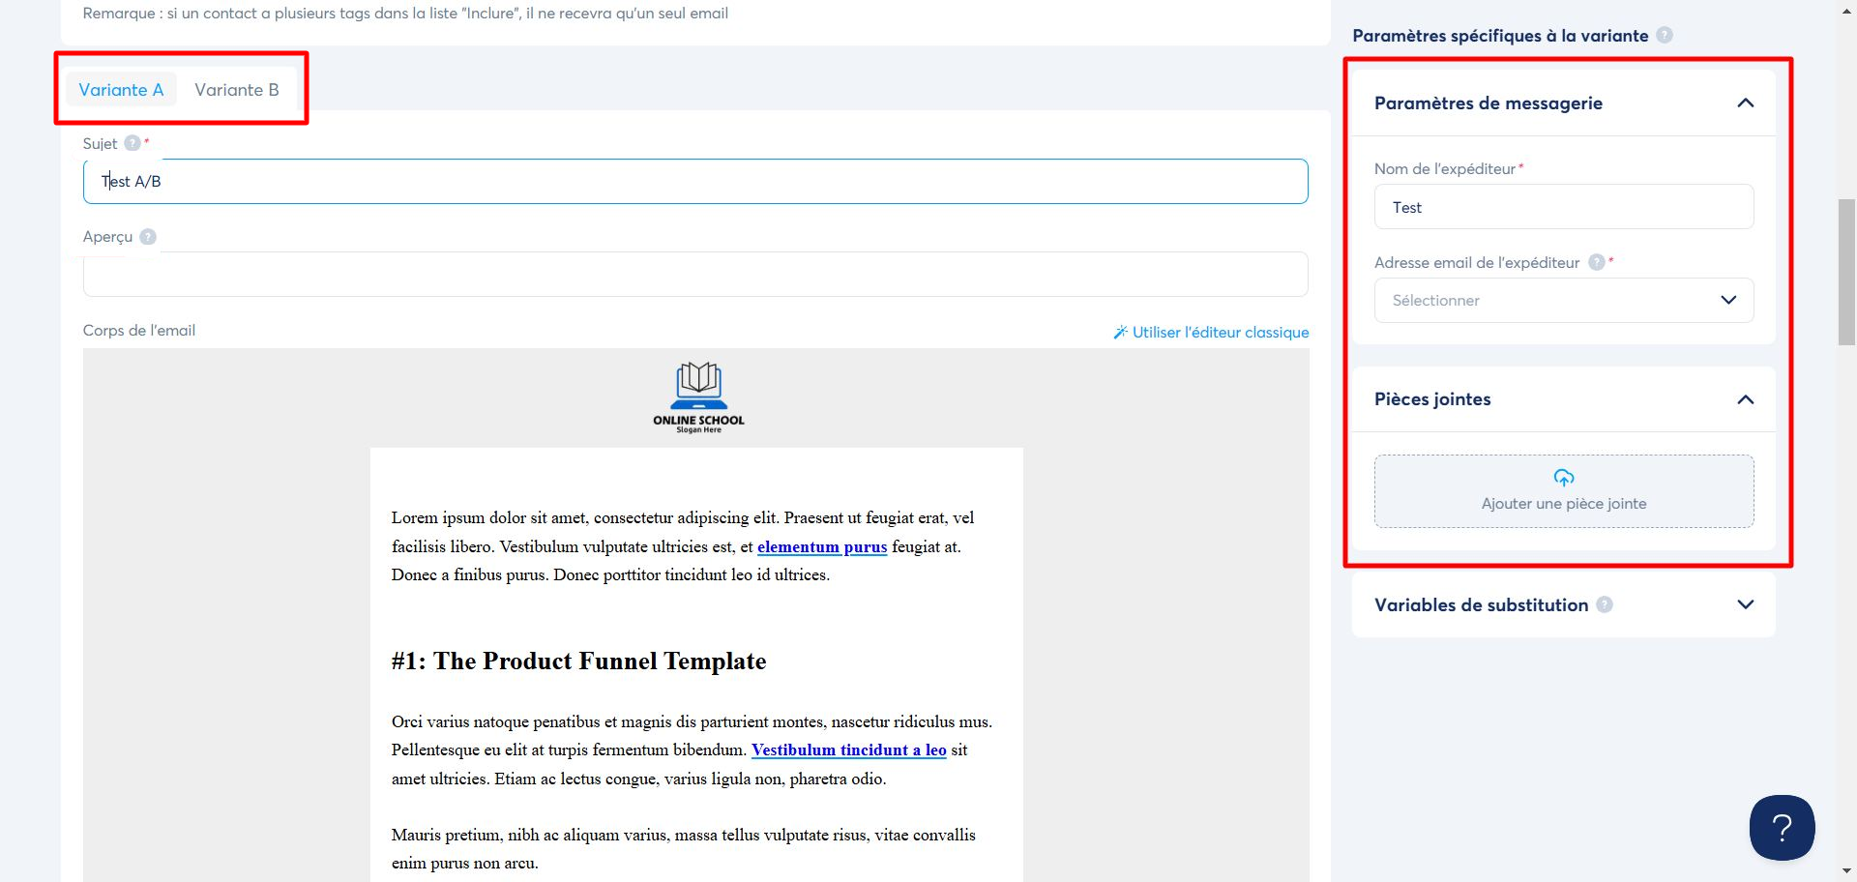Screen dimensions: 1857x882
Task: Click the page vertical scrollbar thumb
Action: [x=1846, y=272]
